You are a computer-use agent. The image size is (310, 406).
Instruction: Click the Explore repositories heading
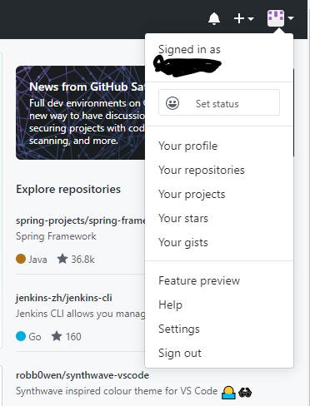pos(68,189)
